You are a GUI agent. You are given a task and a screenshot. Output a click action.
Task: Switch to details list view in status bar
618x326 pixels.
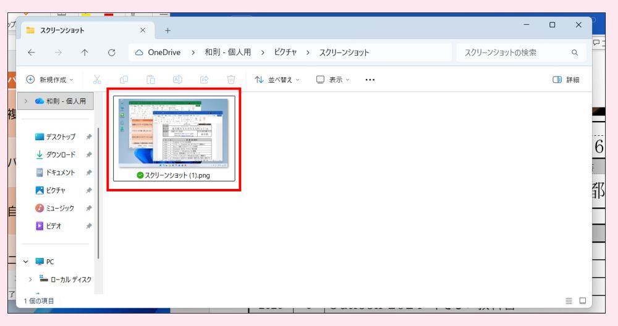click(569, 301)
